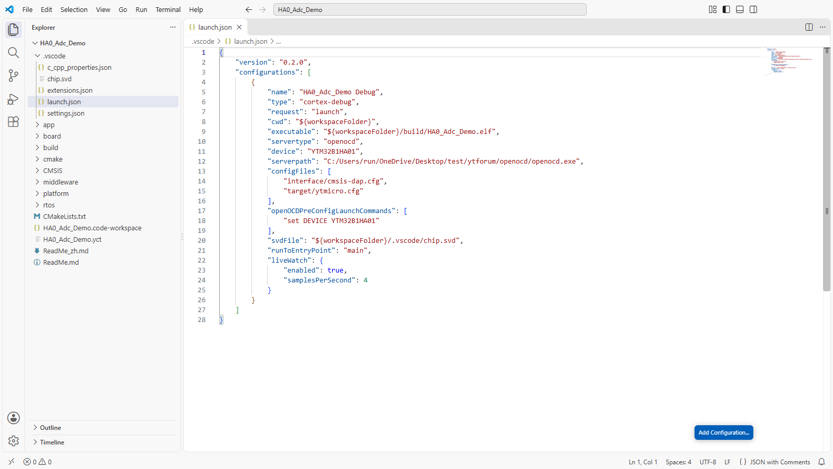Open the Run and Debug view icon
The height and width of the screenshot is (469, 833).
[x=14, y=98]
